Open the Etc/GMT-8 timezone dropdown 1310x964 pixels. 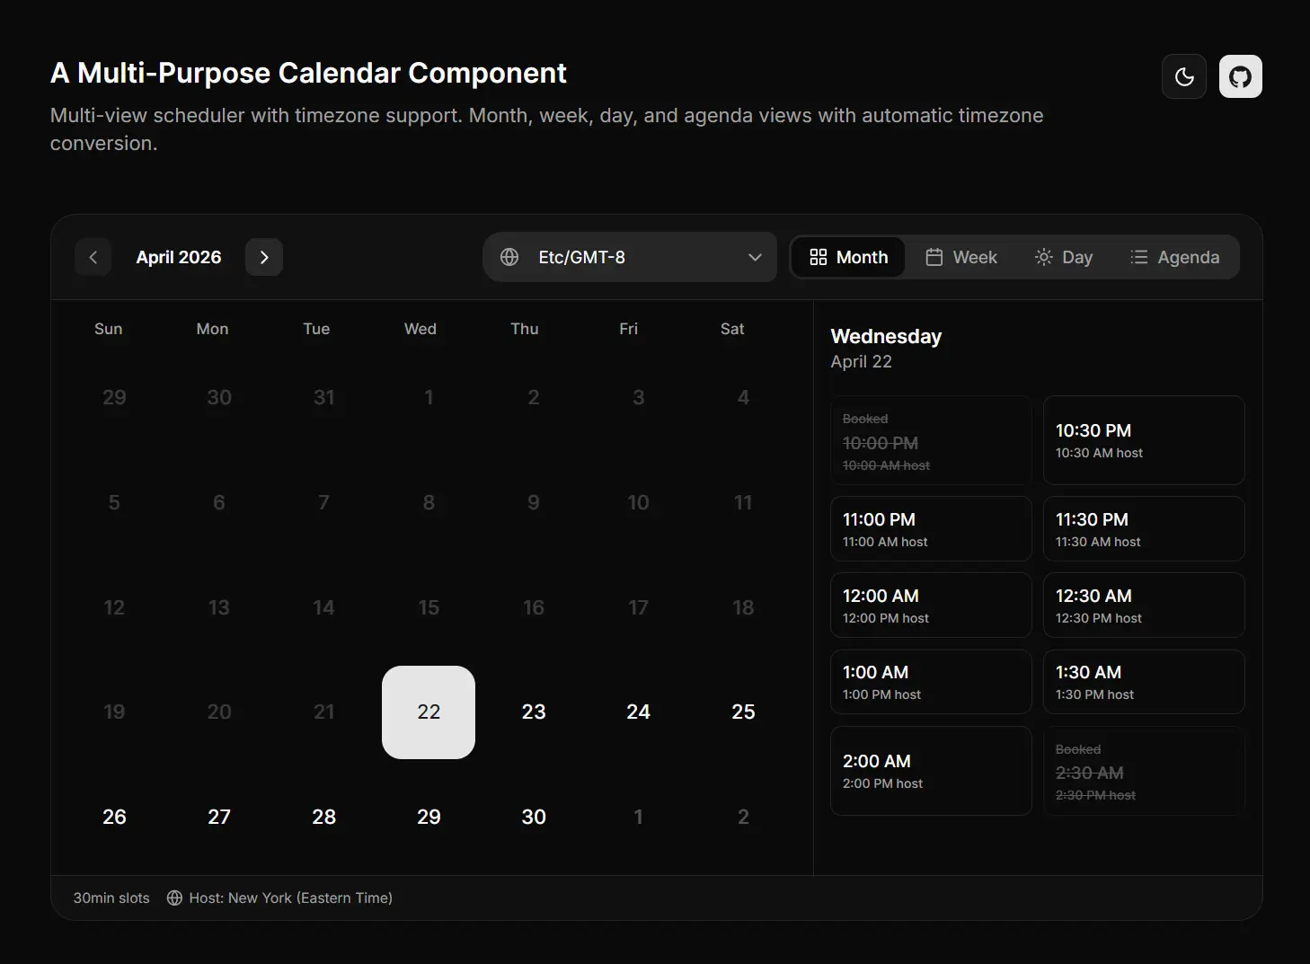coord(629,257)
